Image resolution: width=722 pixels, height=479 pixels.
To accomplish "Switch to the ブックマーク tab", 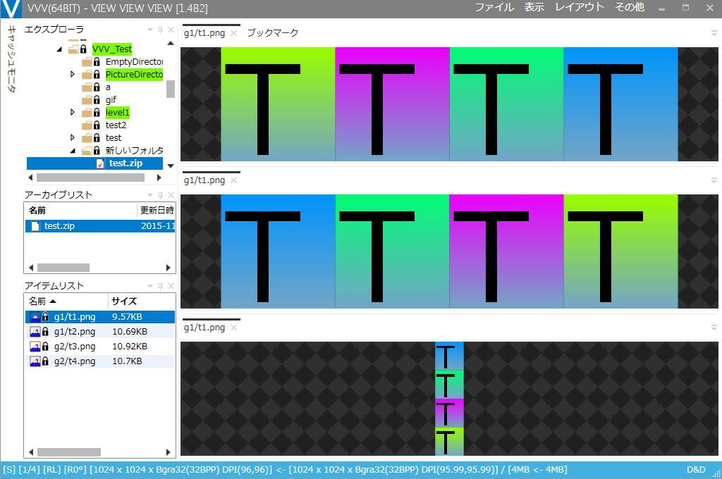I will [x=272, y=33].
